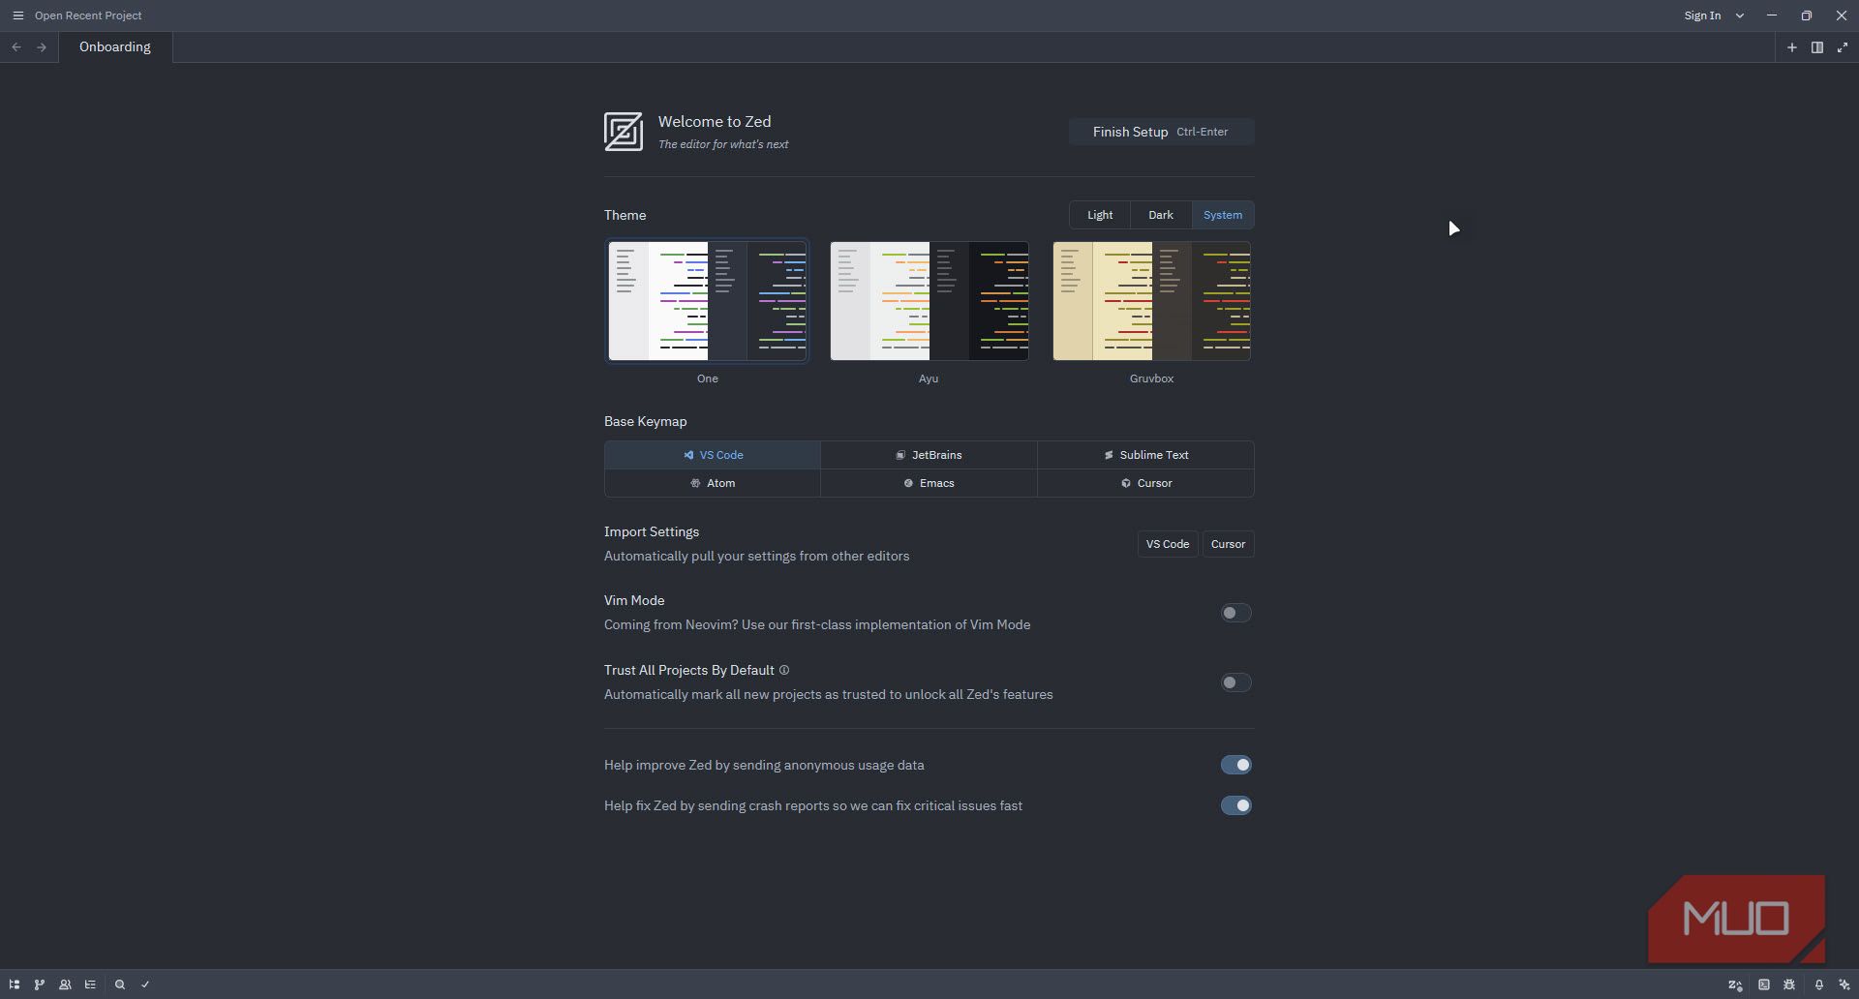Toggle the Vim Mode switch

click(x=1235, y=613)
